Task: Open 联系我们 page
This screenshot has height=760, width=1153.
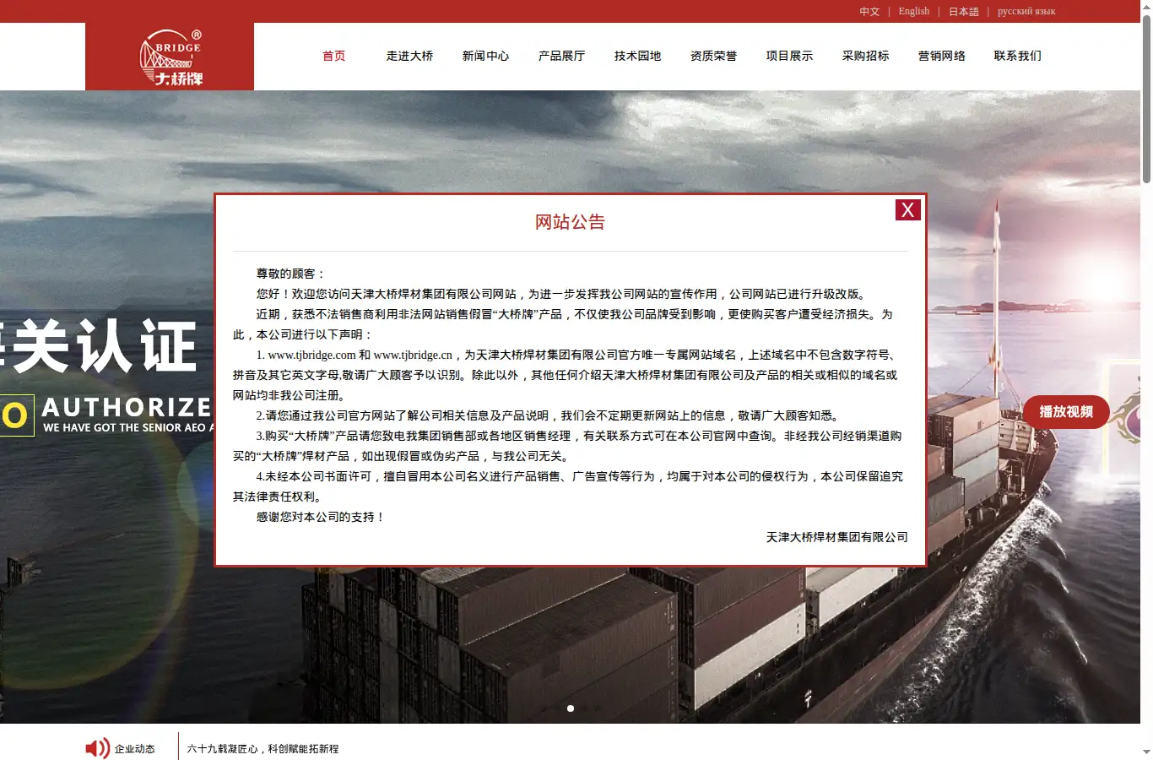Action: (x=1017, y=56)
